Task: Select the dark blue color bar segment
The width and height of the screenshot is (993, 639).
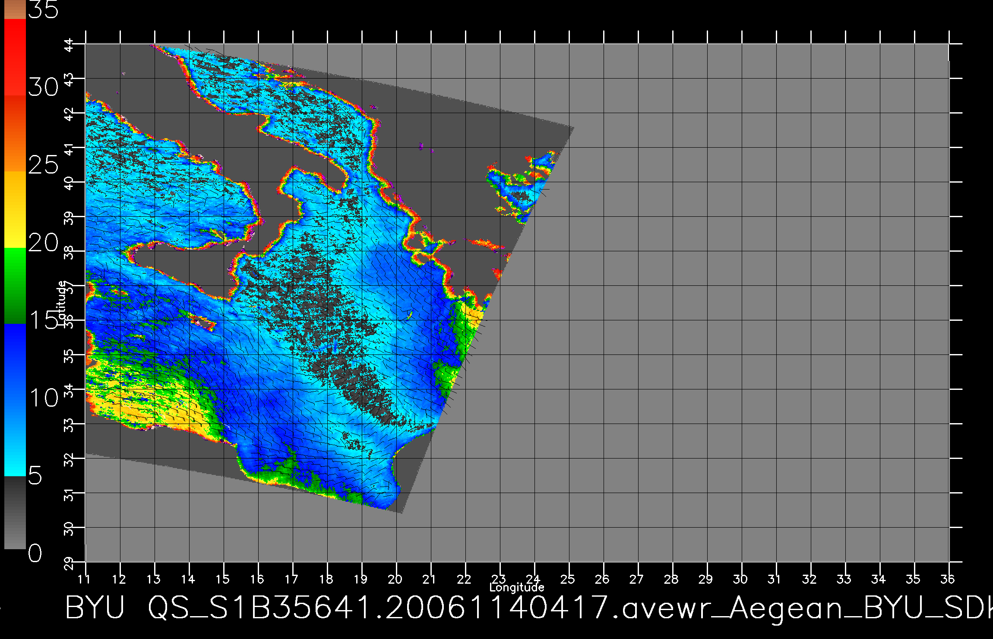Action: coord(15,362)
